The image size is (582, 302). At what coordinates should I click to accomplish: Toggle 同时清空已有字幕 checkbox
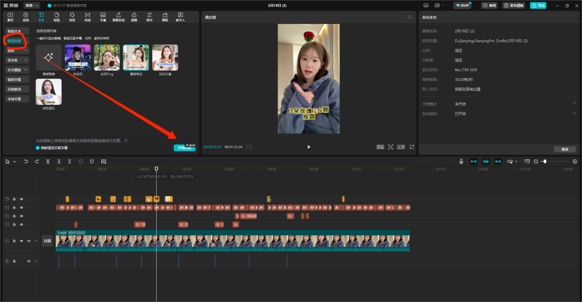coord(38,148)
